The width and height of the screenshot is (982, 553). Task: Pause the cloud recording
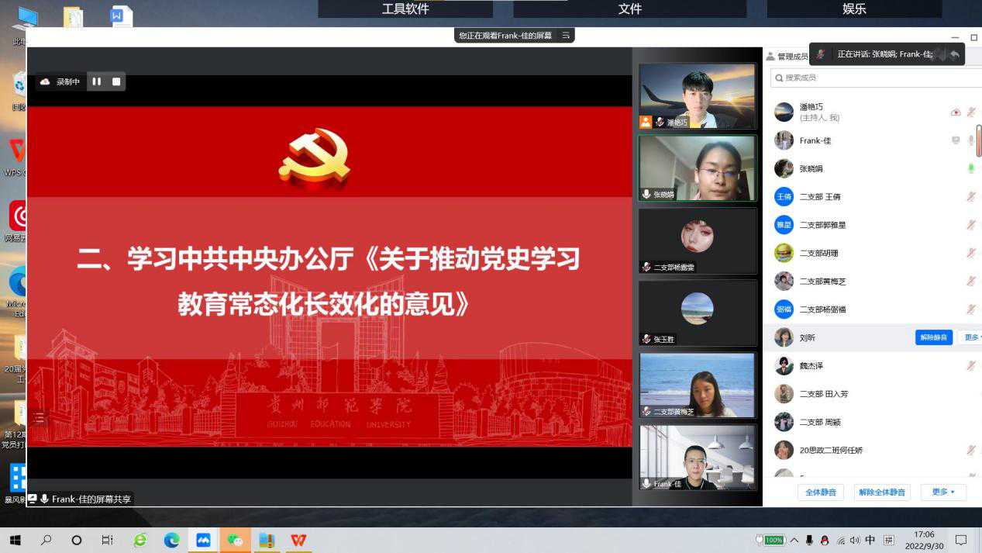97,81
